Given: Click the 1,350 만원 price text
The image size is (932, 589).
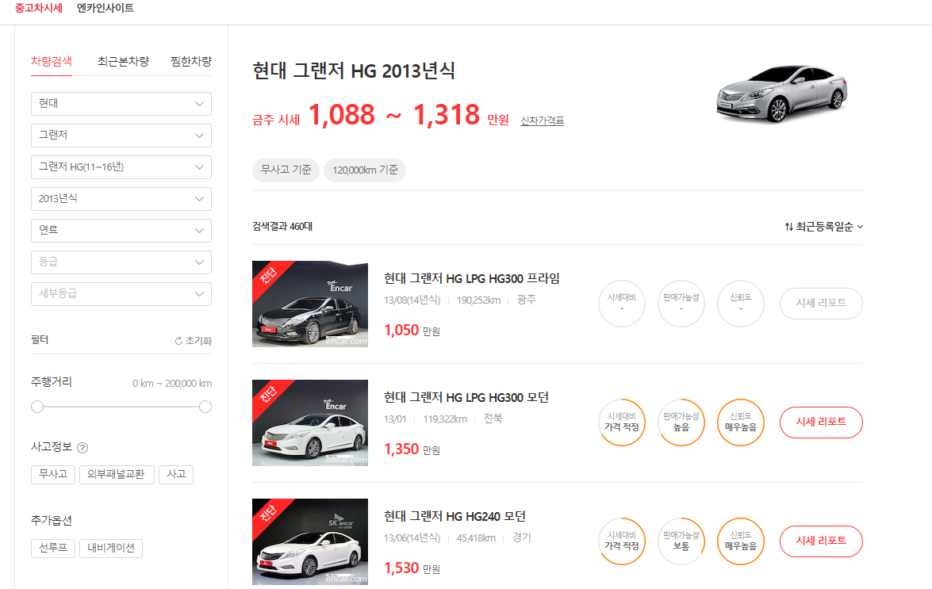Looking at the screenshot, I should point(412,449).
